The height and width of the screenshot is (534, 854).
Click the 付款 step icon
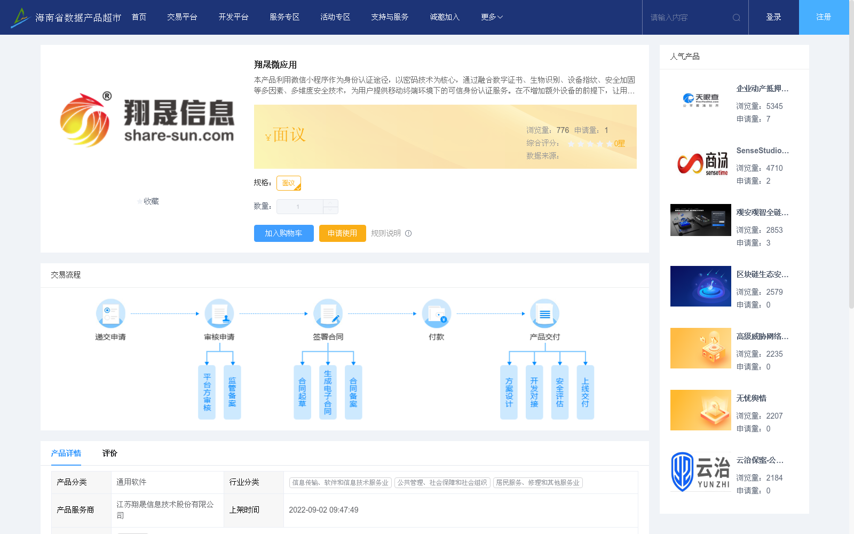437,313
